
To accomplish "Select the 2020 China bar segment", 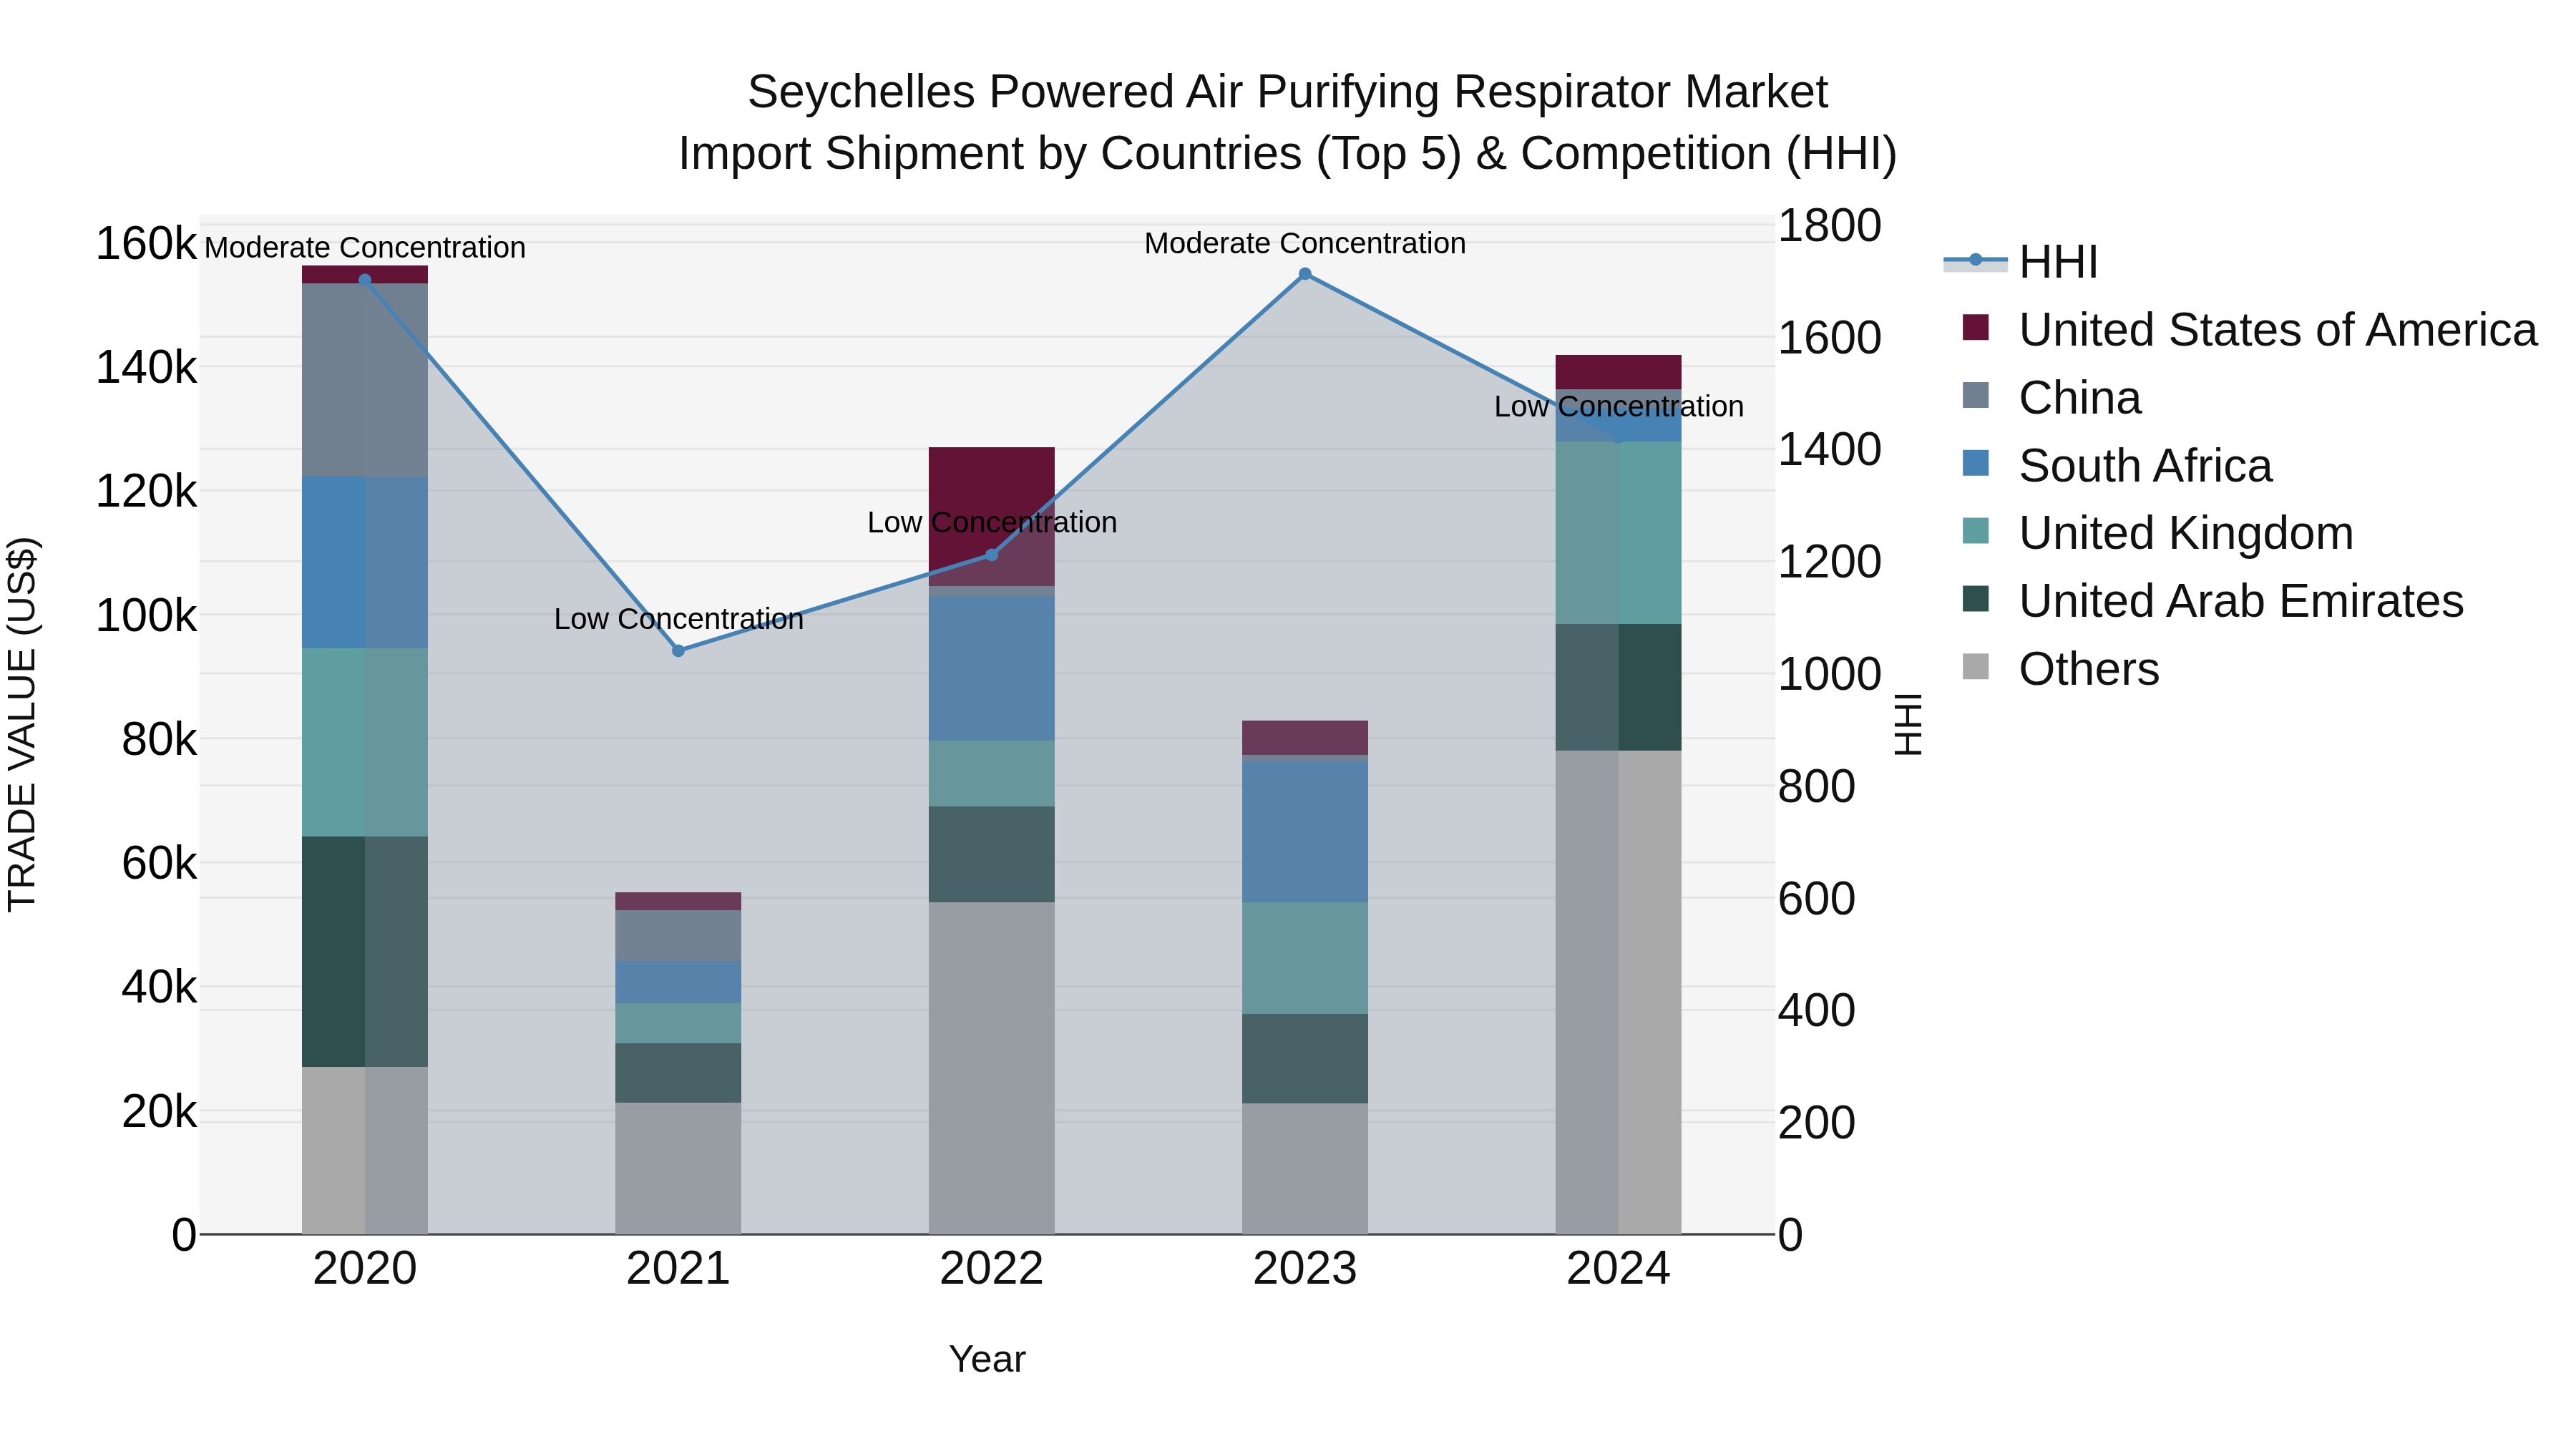I will [365, 380].
